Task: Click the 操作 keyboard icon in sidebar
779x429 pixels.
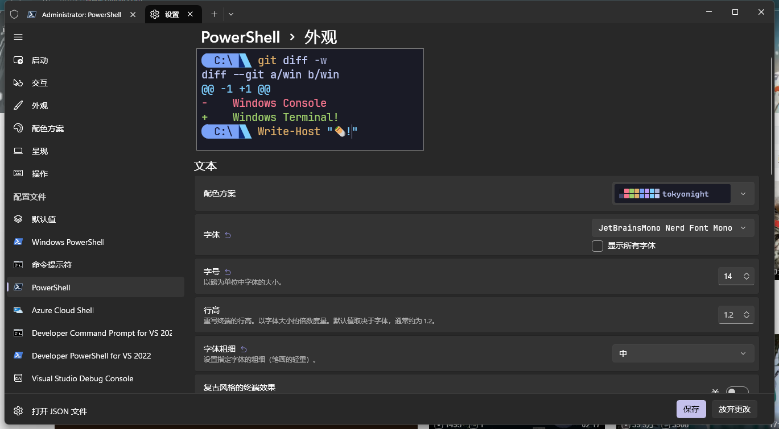Action: (x=18, y=174)
